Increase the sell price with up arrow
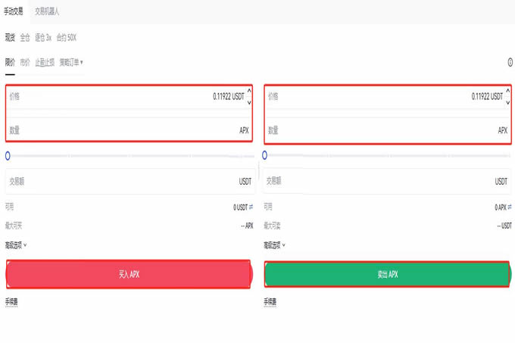Image resolution: width=515 pixels, height=343 pixels. tap(507, 92)
